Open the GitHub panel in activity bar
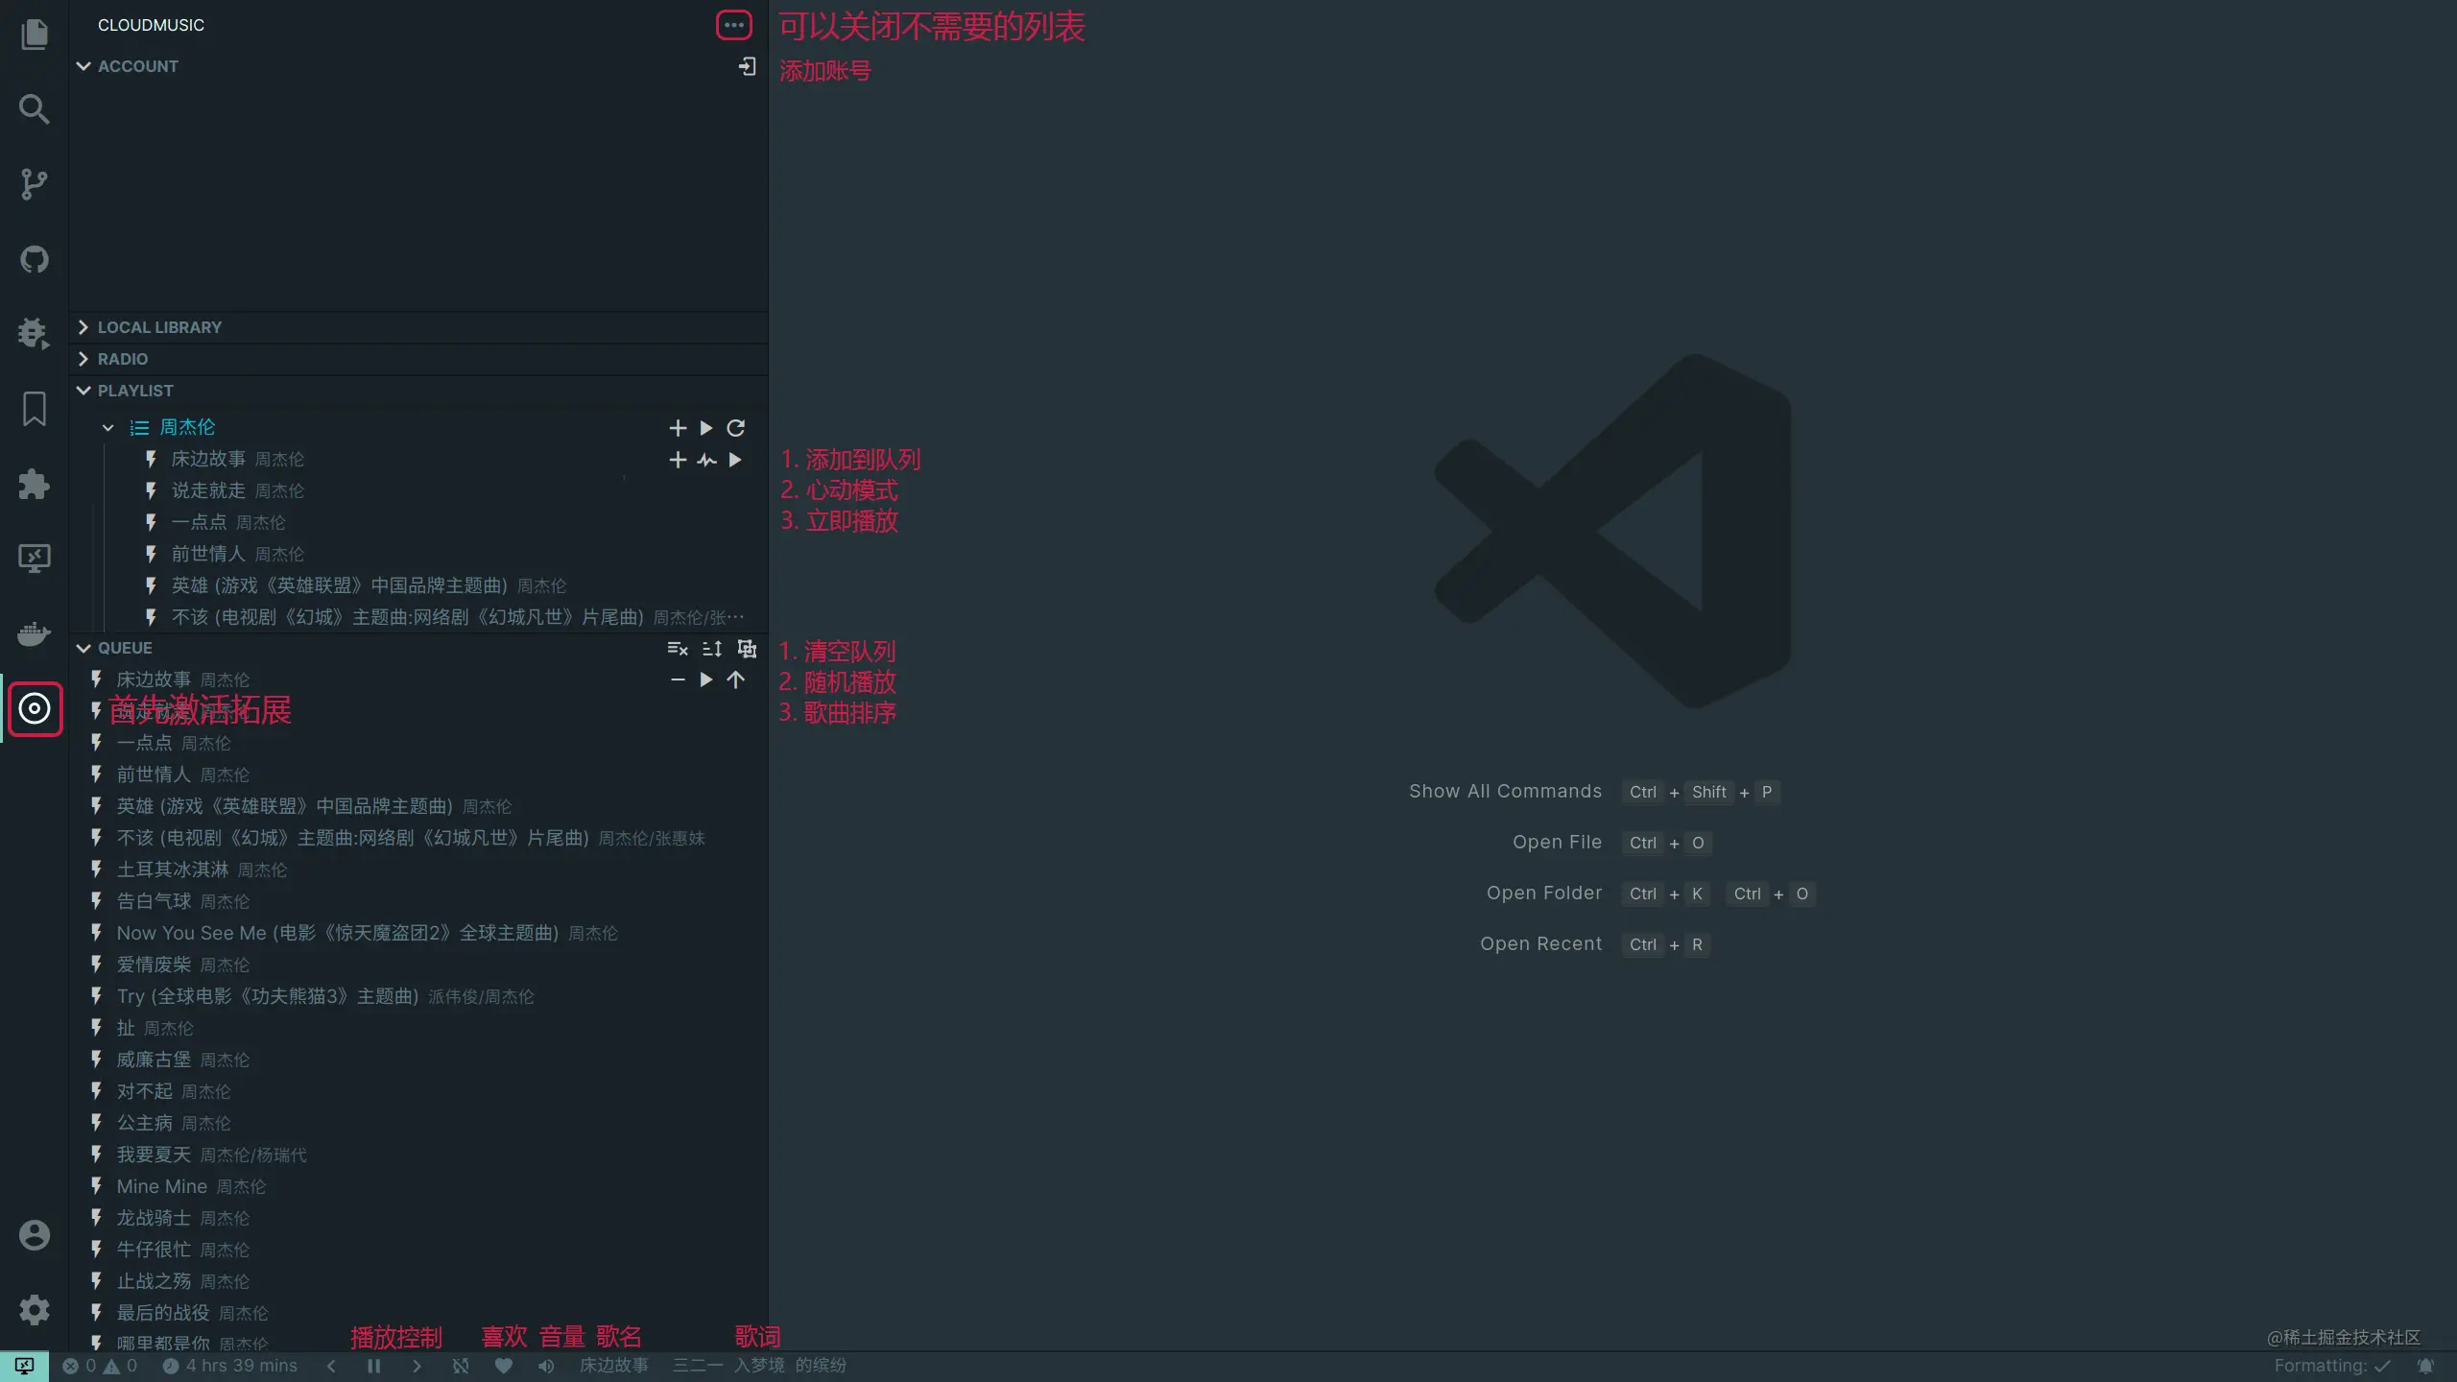Screen dimensions: 2457x1382 click(x=35, y=259)
